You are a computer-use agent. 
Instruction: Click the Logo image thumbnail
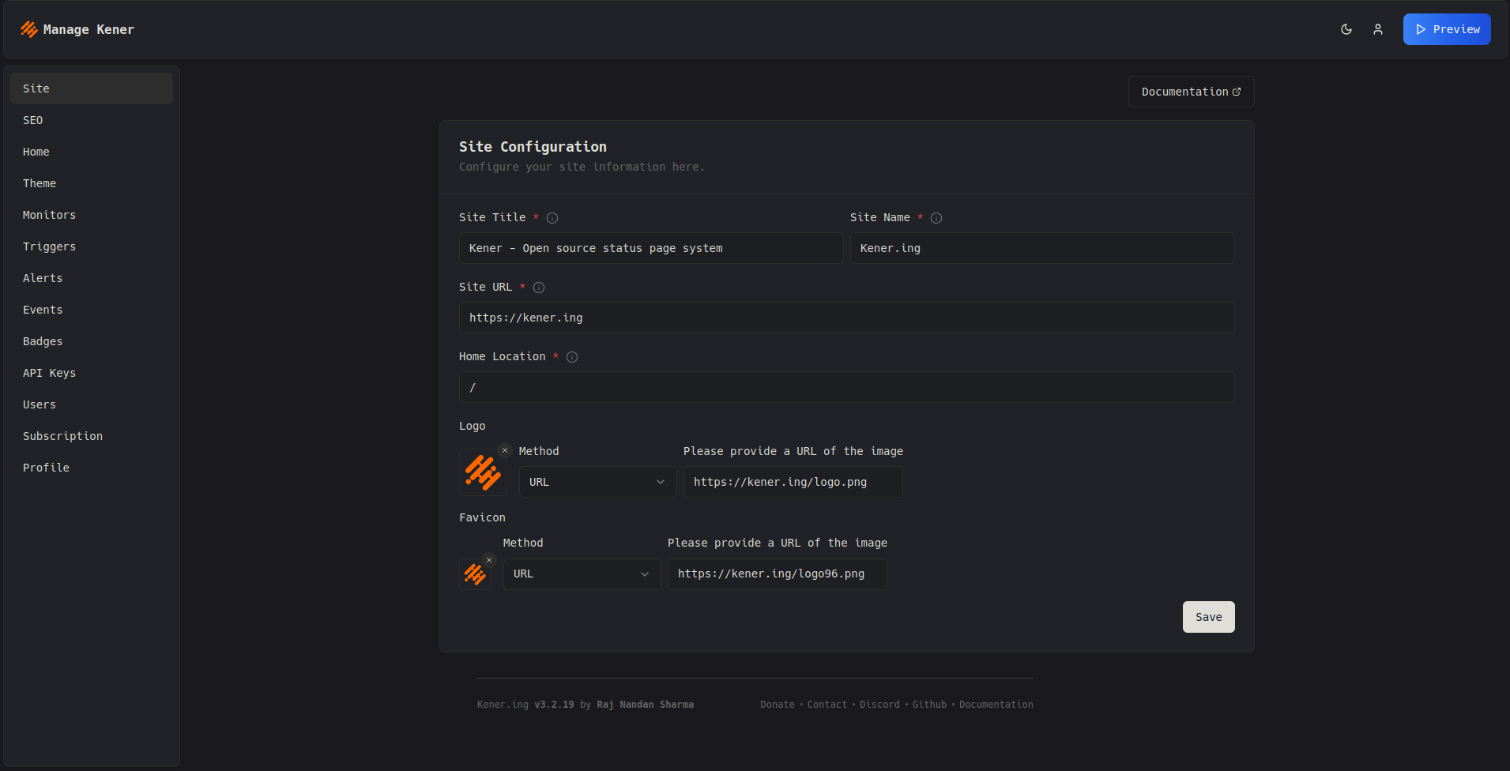coord(482,473)
